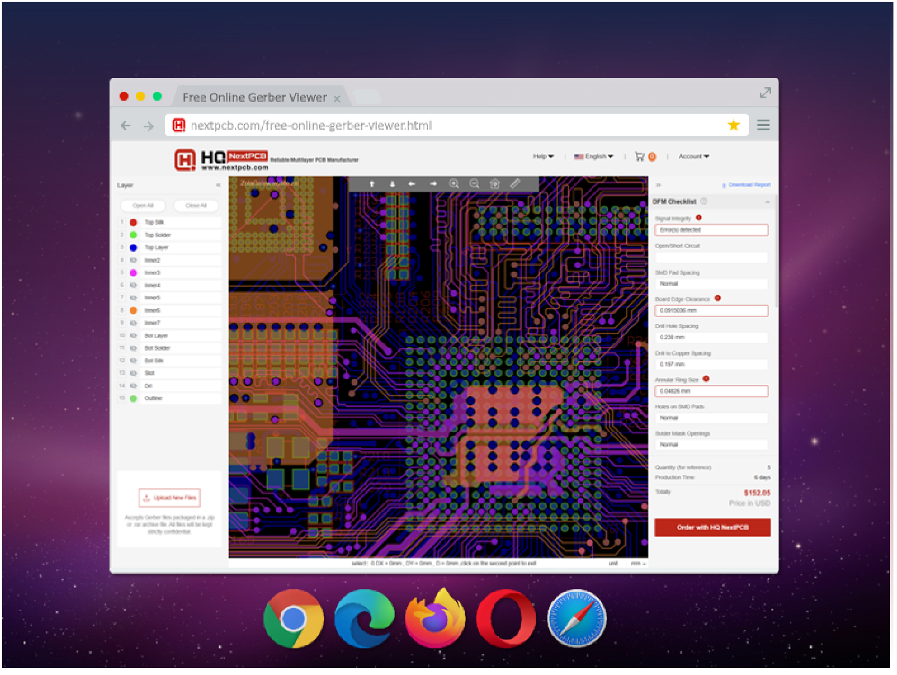Show the hidden Bot Layer
The width and height of the screenshot is (897, 675).
click(x=134, y=335)
